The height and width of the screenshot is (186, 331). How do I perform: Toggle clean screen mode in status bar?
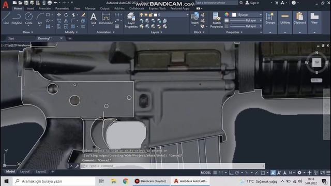click(322, 173)
